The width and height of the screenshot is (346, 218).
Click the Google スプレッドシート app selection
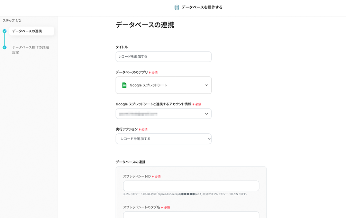pos(148,85)
